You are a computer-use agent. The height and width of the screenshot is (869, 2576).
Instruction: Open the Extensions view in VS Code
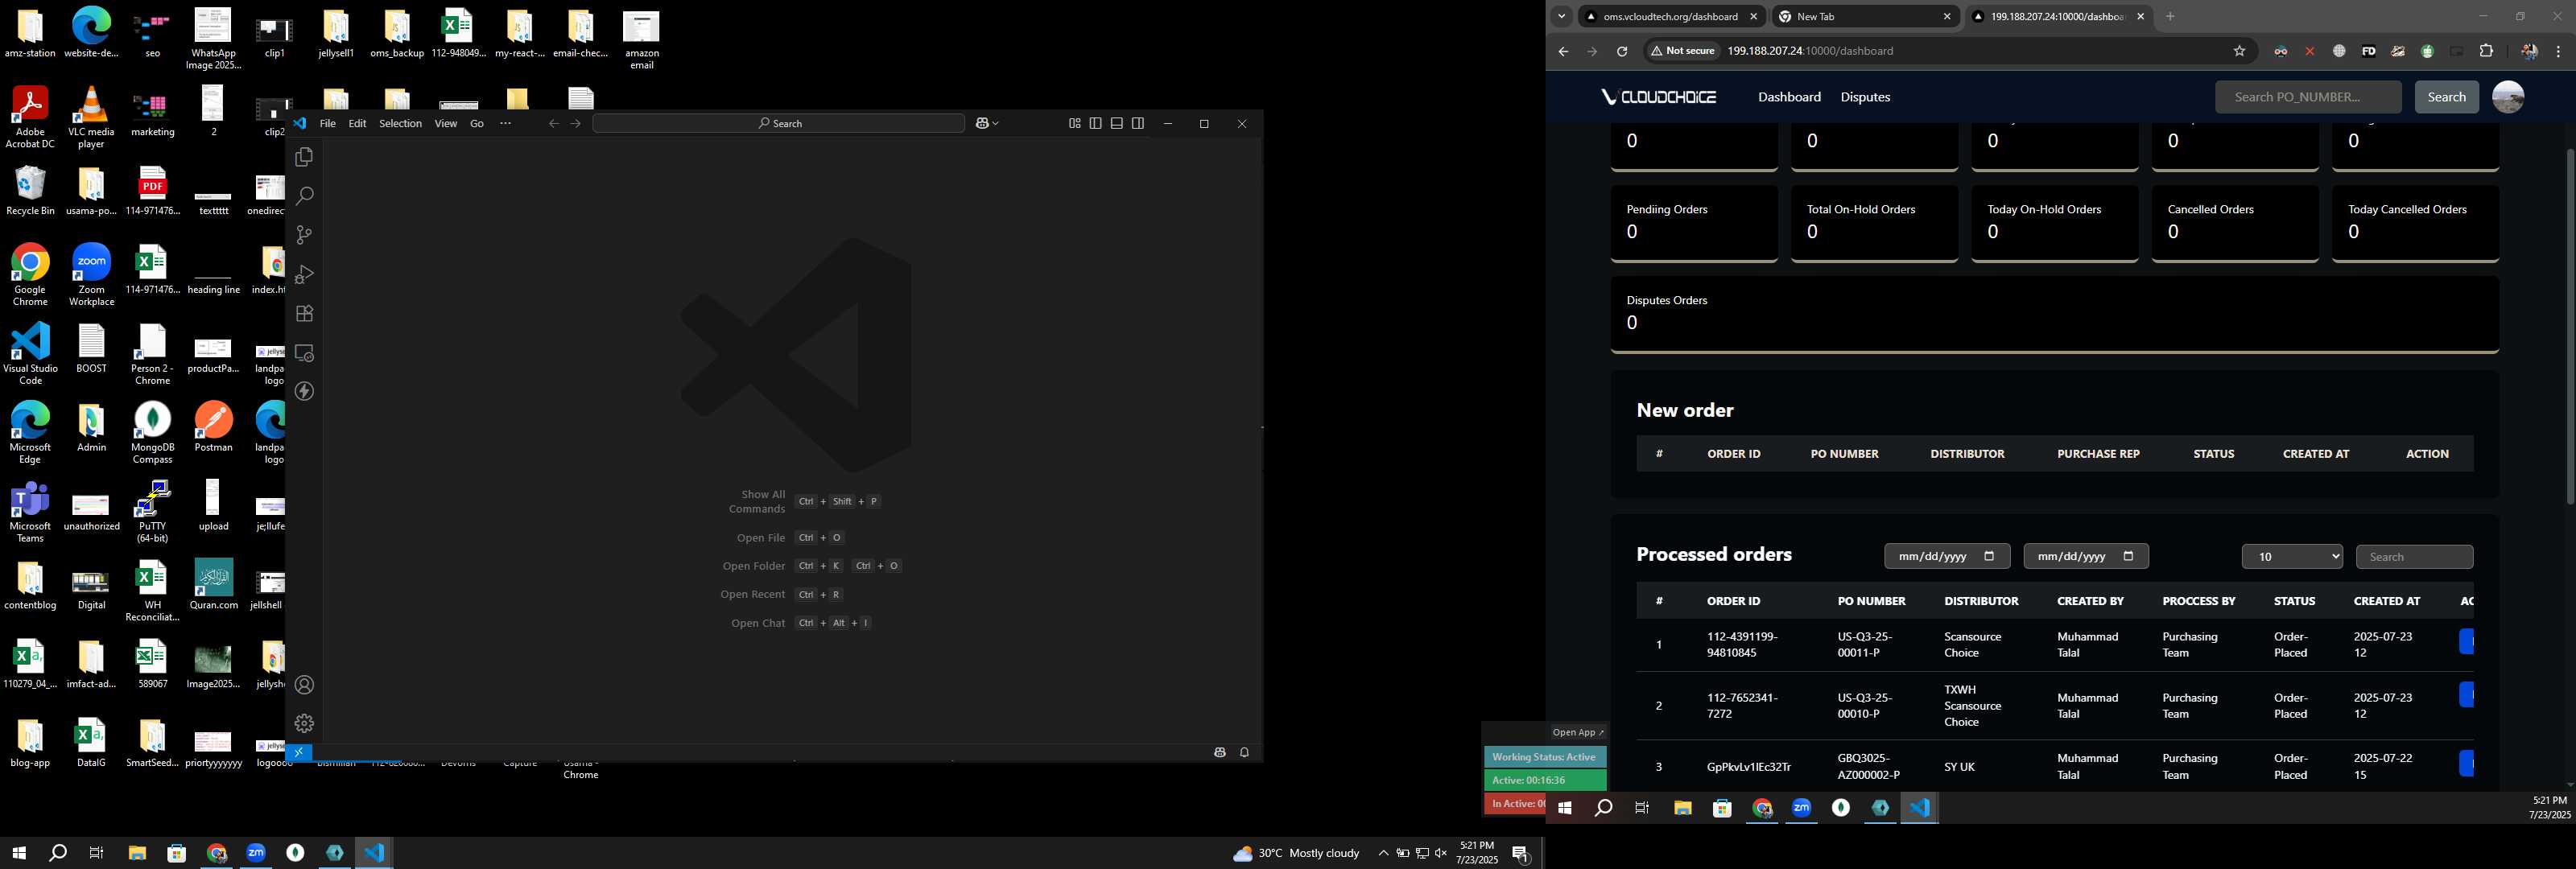(x=304, y=313)
